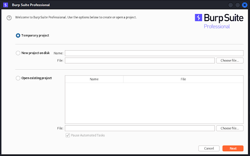The width and height of the screenshot is (250, 156).
Task: Toggle the Pause Automated Tasks checkbox
Action: 68,135
